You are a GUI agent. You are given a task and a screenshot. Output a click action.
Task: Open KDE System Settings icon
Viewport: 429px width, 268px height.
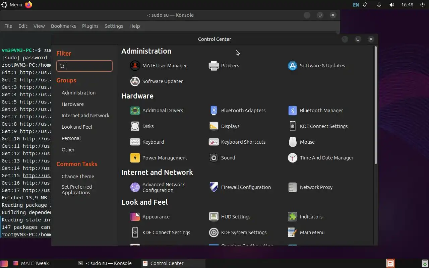tap(213, 232)
